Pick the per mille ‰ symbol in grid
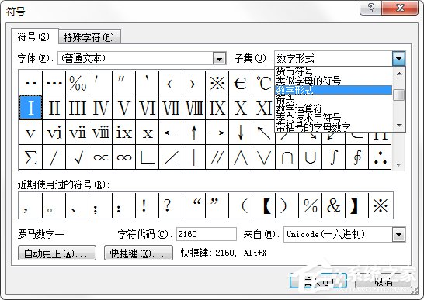Image resolution: width=424 pixels, height=300 pixels. coord(78,83)
